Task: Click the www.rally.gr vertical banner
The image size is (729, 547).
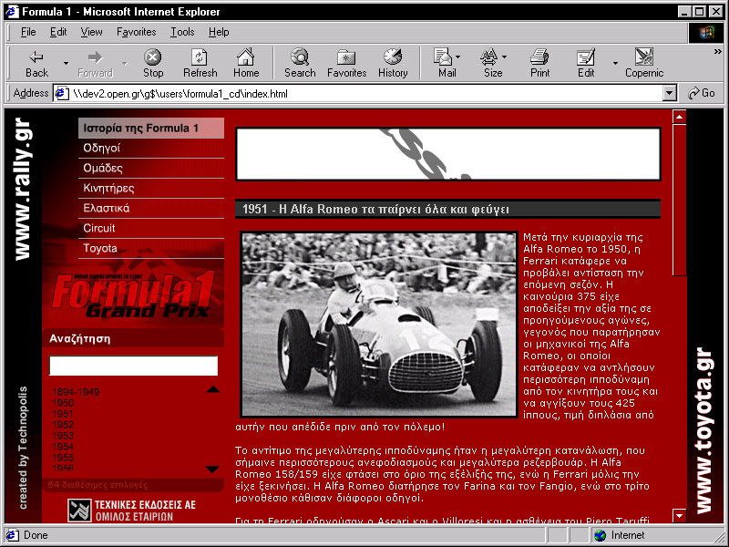Action: pos(22,190)
